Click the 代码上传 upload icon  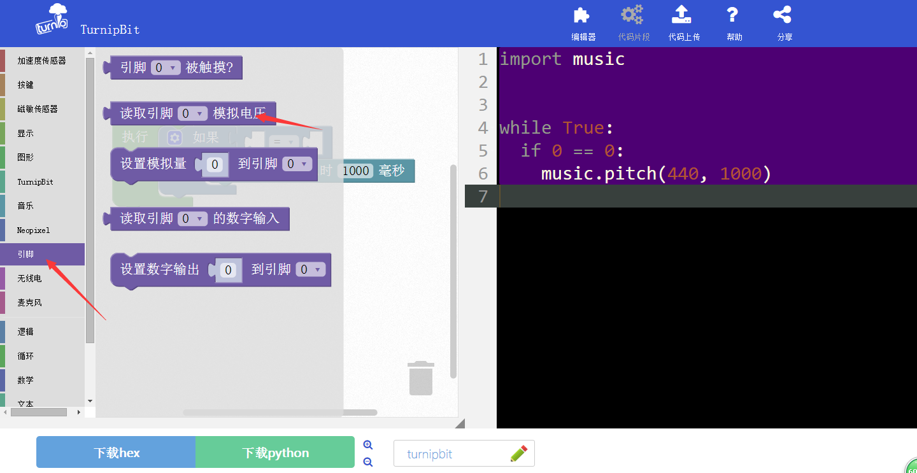[681, 15]
